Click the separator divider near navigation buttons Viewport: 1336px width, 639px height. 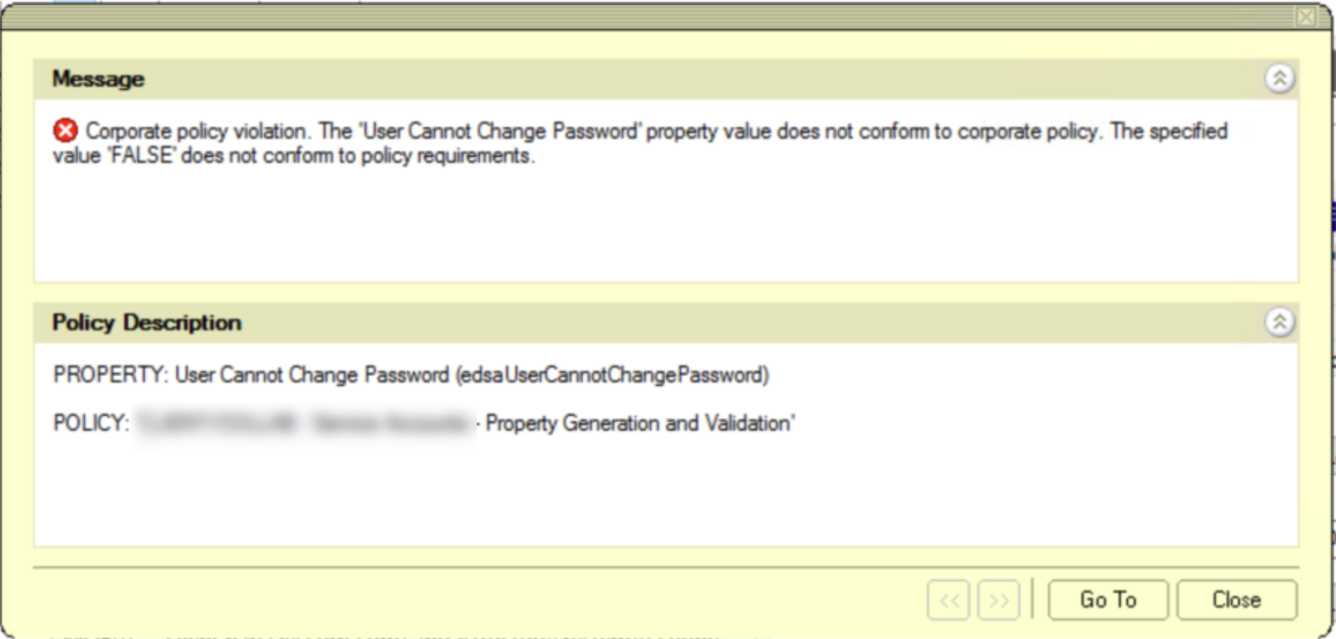point(1031,599)
